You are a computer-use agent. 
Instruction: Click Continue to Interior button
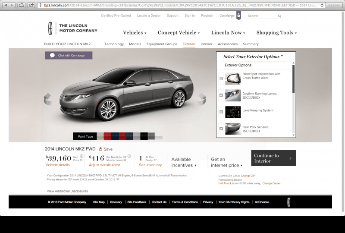pos(273,158)
